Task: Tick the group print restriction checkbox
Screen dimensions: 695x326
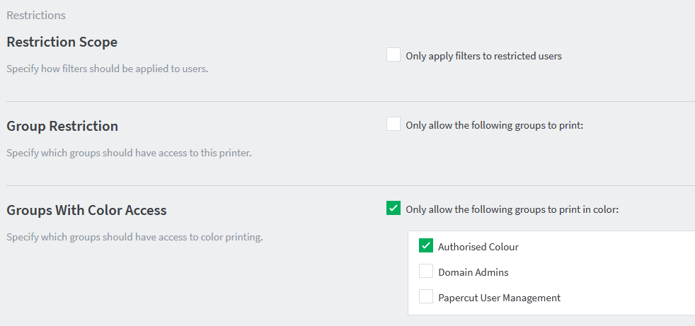Action: [x=394, y=124]
